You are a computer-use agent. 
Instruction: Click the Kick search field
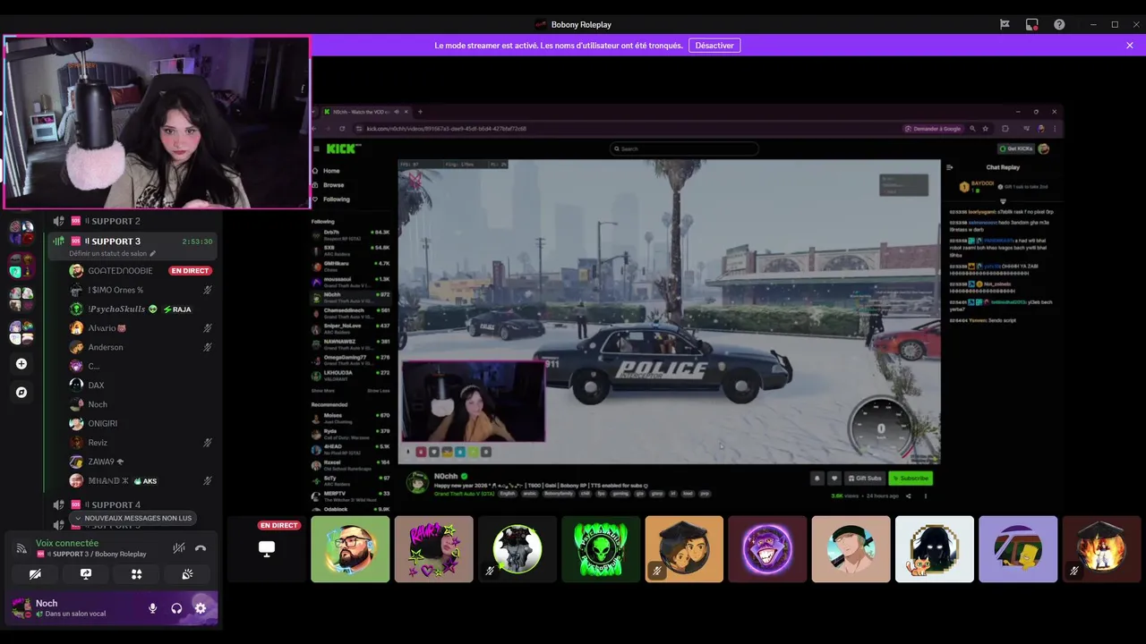pyautogui.click(x=685, y=148)
